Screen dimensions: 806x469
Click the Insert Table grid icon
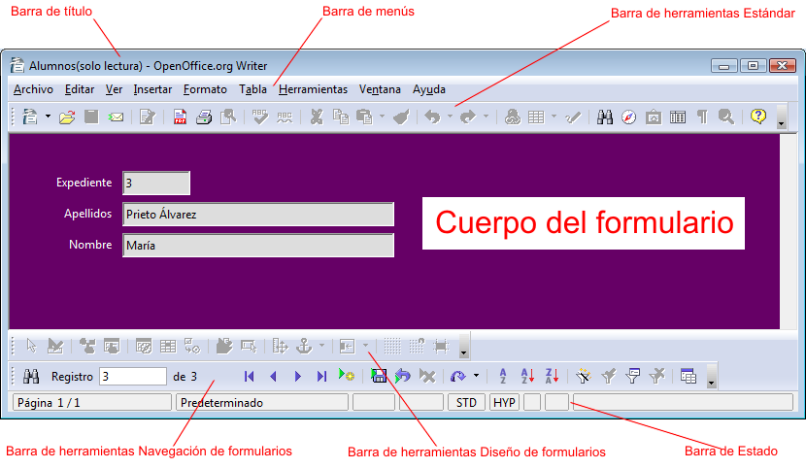[536, 117]
